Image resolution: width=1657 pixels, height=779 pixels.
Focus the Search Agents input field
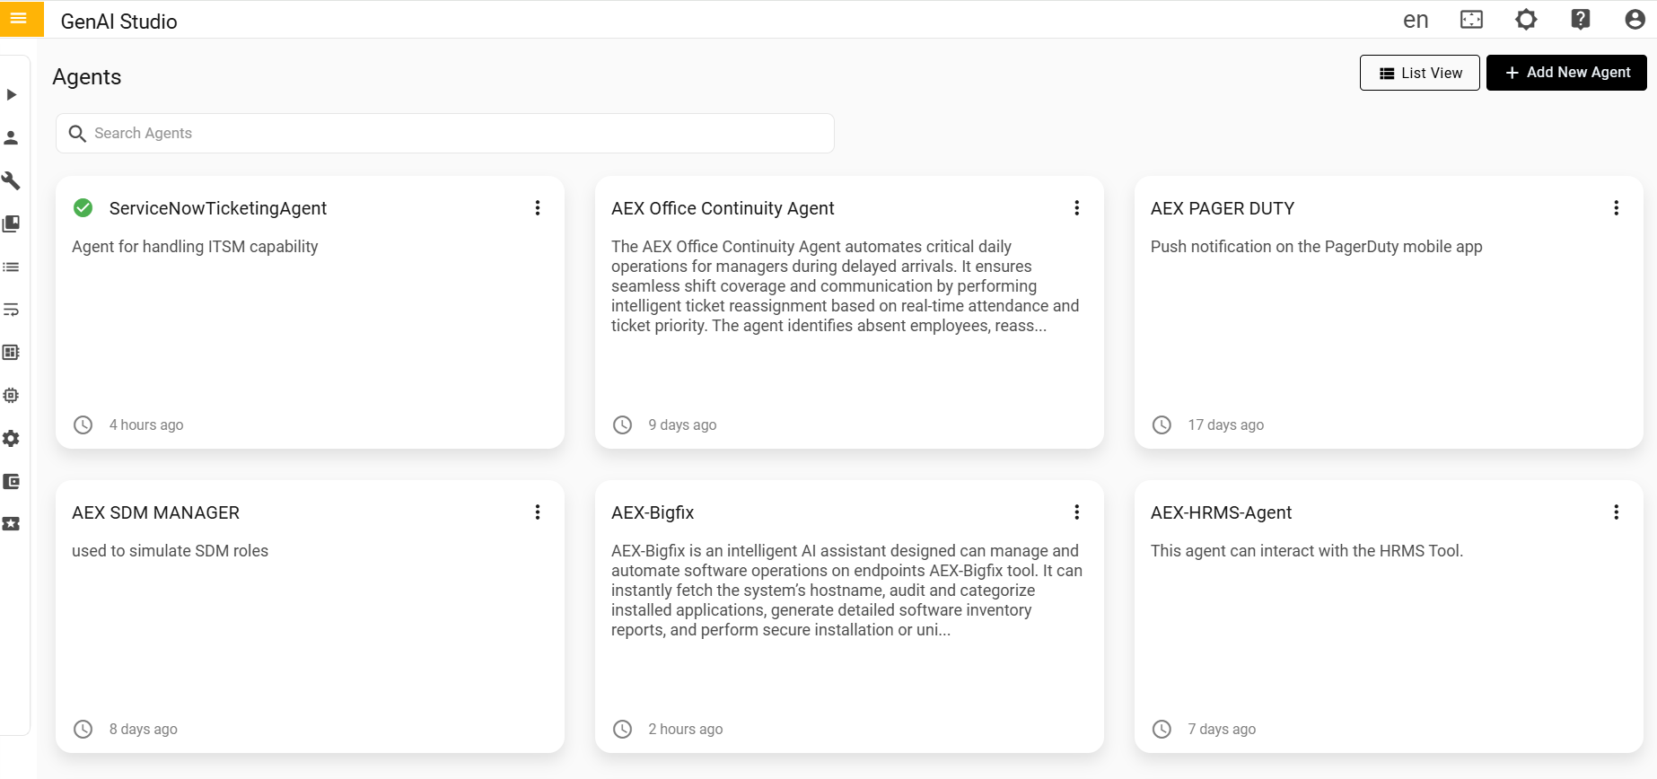coord(458,133)
